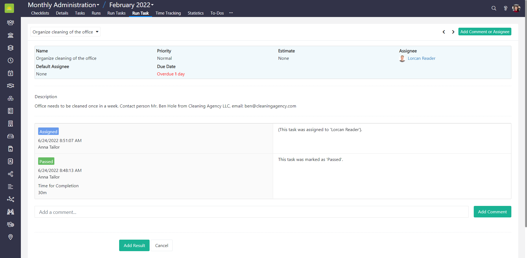Open the 'Organize cleaning of the office' task selector
This screenshot has height=258, width=527.
coord(65,32)
